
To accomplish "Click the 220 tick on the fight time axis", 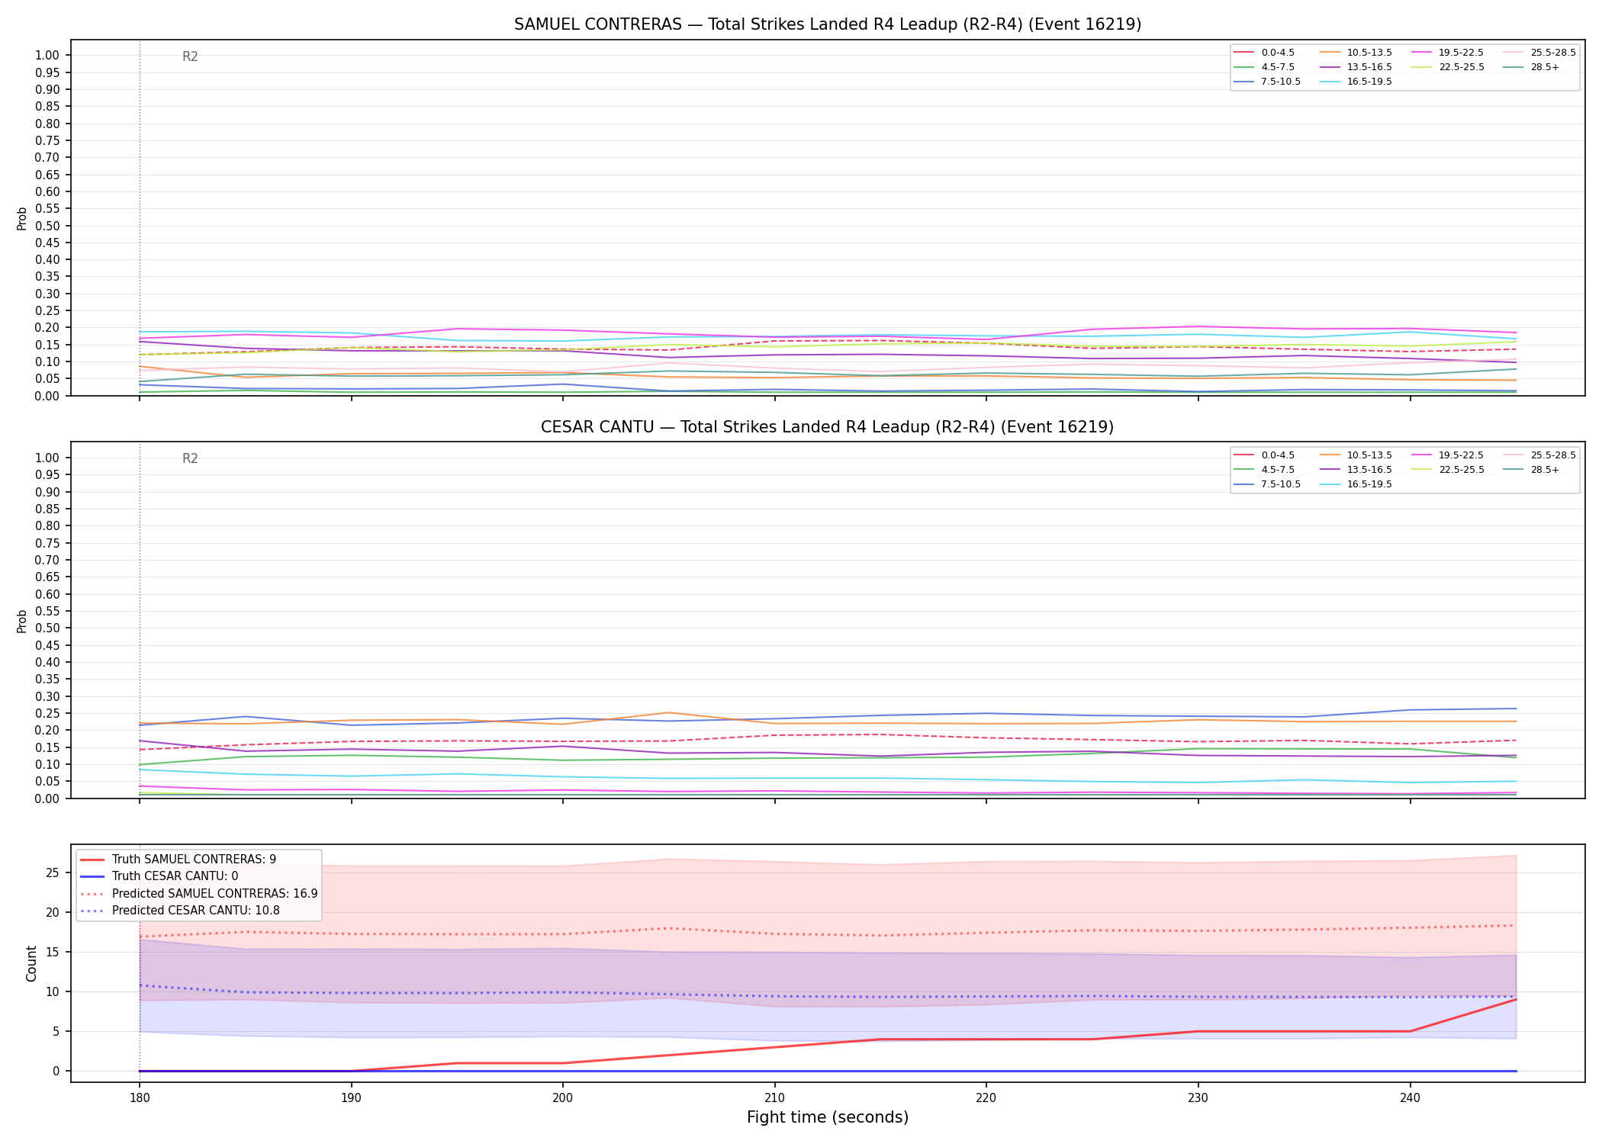I will click(x=986, y=1098).
